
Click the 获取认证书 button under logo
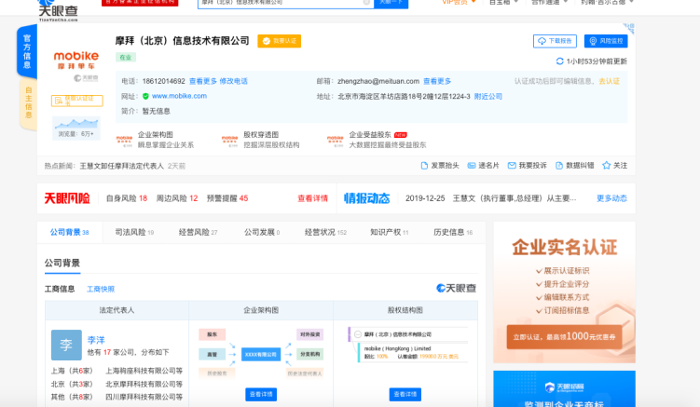point(76,101)
